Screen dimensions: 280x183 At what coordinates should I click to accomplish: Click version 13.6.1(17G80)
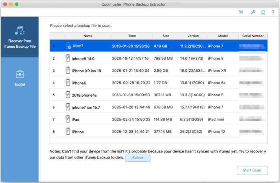pyautogui.click(x=192, y=83)
